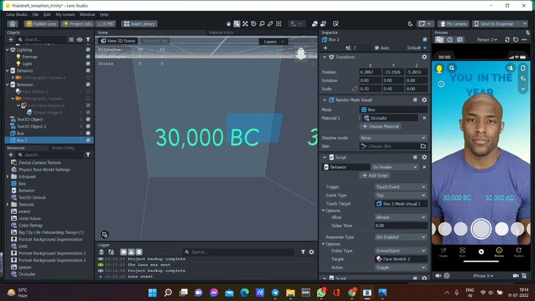Open the Layers dropdown in scene
This screenshot has height=301, width=535.
pos(273,42)
